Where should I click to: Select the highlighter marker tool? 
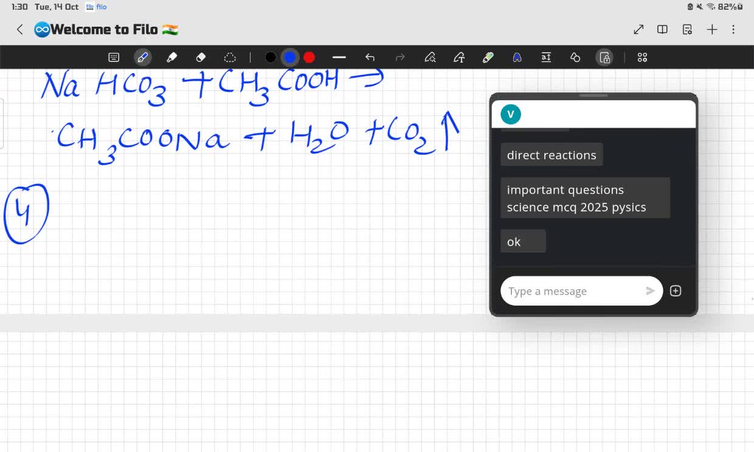coord(172,57)
